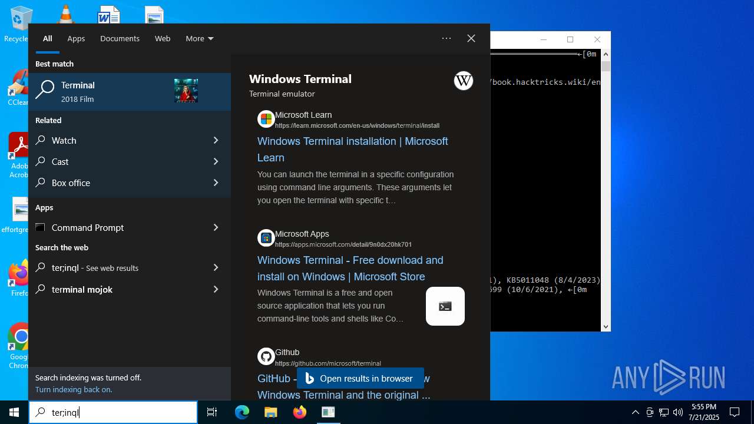This screenshot has width=754, height=424.
Task: Expand the Command Prompt app options arrow
Action: coord(216,227)
